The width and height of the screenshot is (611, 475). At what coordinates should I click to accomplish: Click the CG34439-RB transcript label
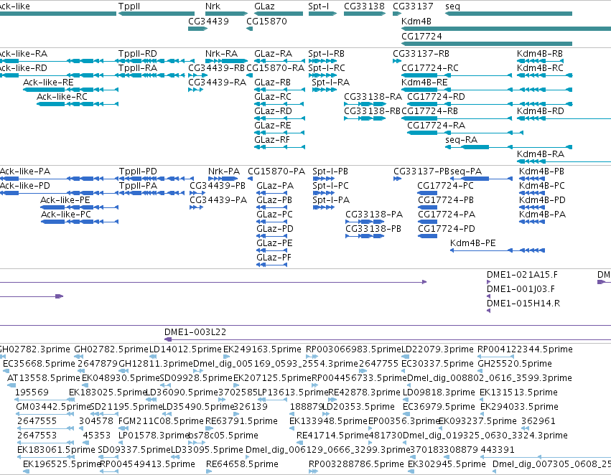(x=216, y=67)
